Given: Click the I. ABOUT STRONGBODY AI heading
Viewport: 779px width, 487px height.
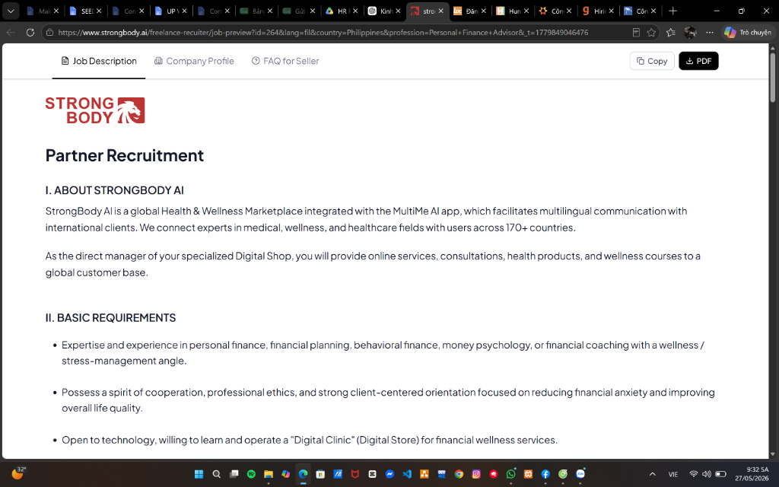Looking at the screenshot, I should tap(115, 190).
